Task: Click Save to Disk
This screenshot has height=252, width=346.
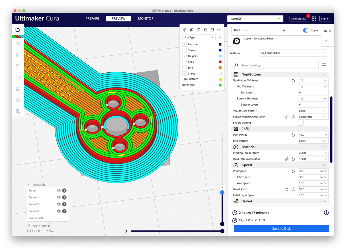Action: coord(281,229)
